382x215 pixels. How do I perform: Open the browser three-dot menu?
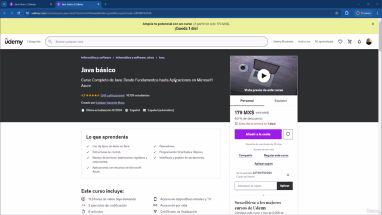click(377, 13)
